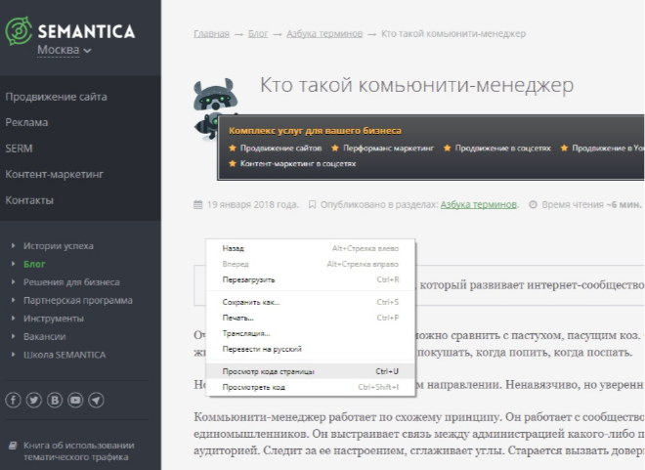Open the VK social icon
Image resolution: width=645 pixels, height=470 pixels.
click(55, 400)
